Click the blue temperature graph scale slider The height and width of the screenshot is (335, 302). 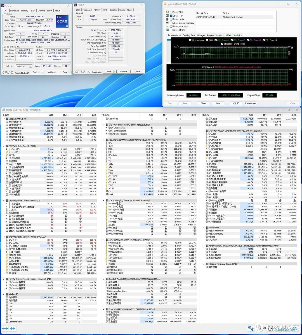(169, 40)
